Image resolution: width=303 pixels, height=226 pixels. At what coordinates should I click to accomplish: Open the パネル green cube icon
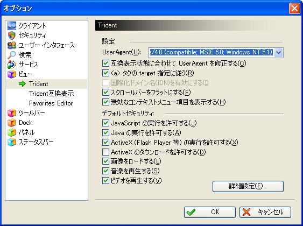coord(12,132)
